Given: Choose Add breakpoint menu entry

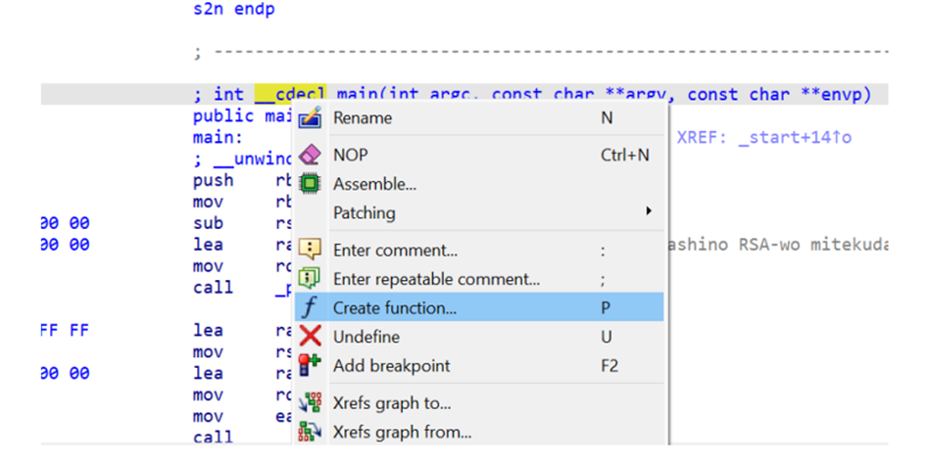Looking at the screenshot, I should [479, 366].
